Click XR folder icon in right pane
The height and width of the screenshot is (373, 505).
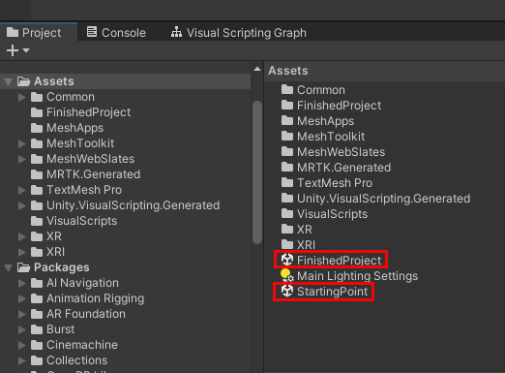point(287,229)
